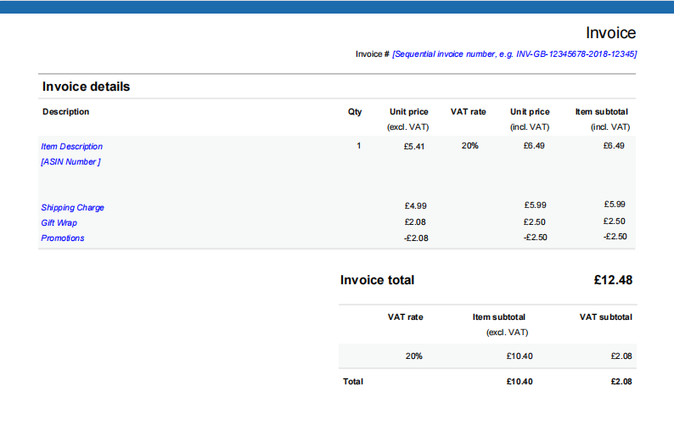
Task: Click the Promotions line label
Action: point(63,238)
